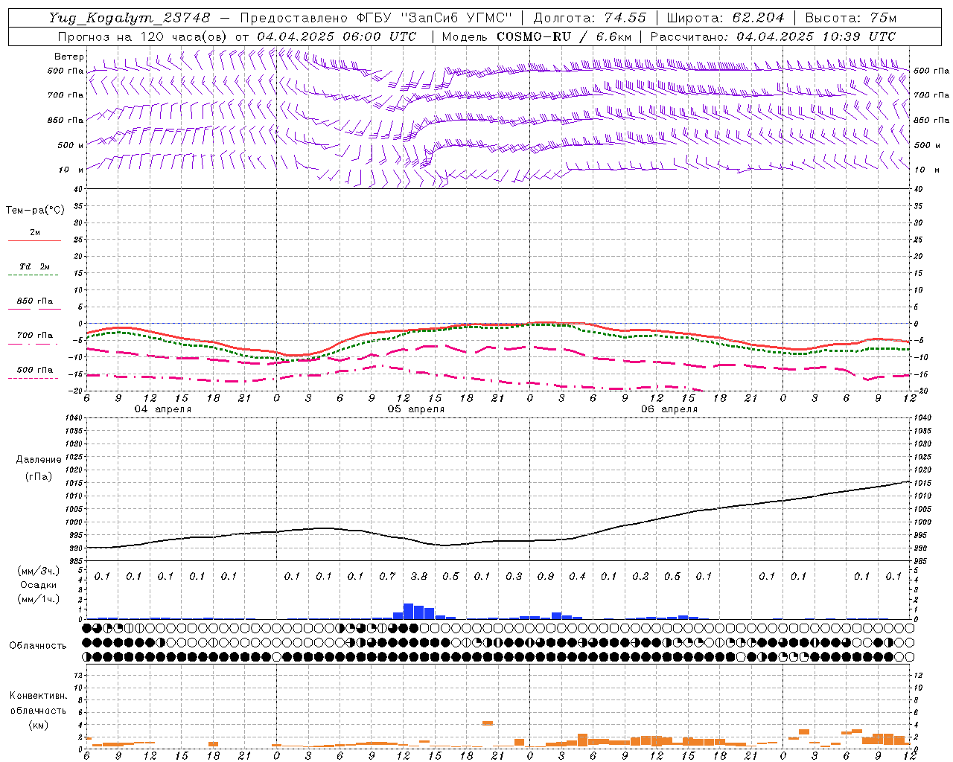Select the 0.3 precipitation total value

pyautogui.click(x=514, y=576)
